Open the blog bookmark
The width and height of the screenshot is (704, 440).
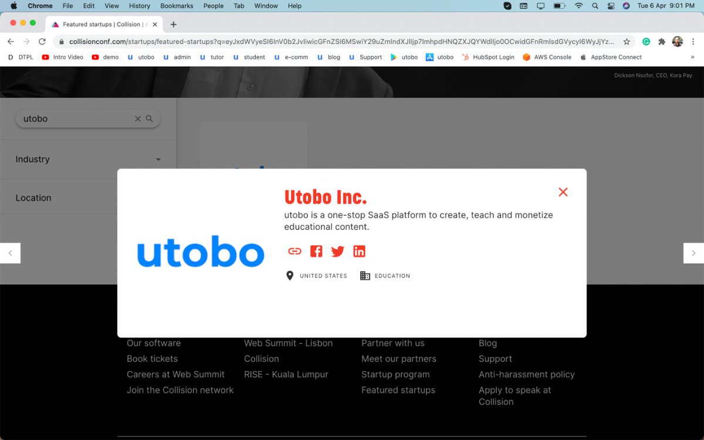click(x=329, y=57)
